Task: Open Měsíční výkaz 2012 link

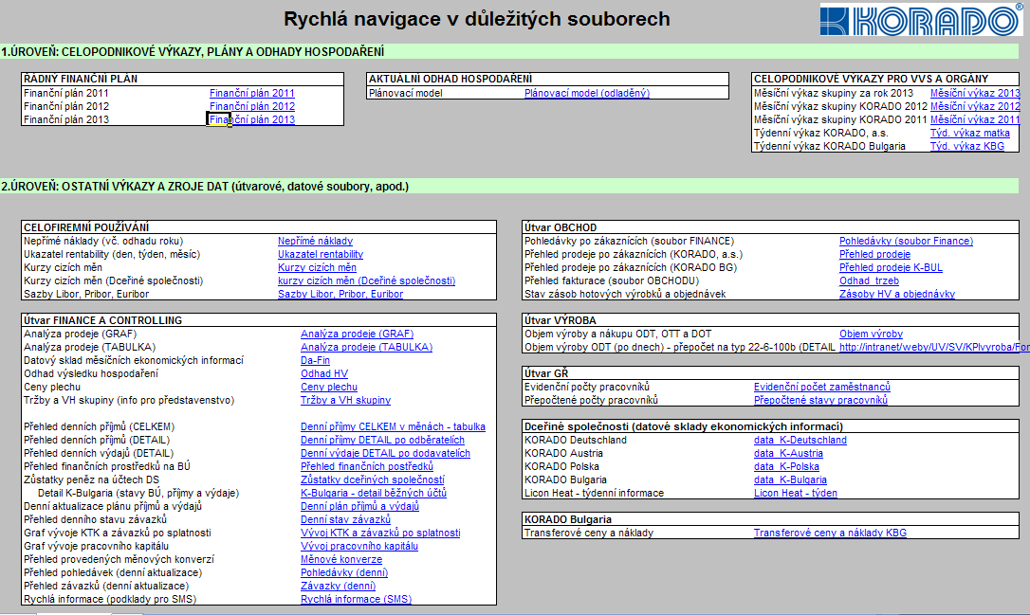Action: coord(975,106)
